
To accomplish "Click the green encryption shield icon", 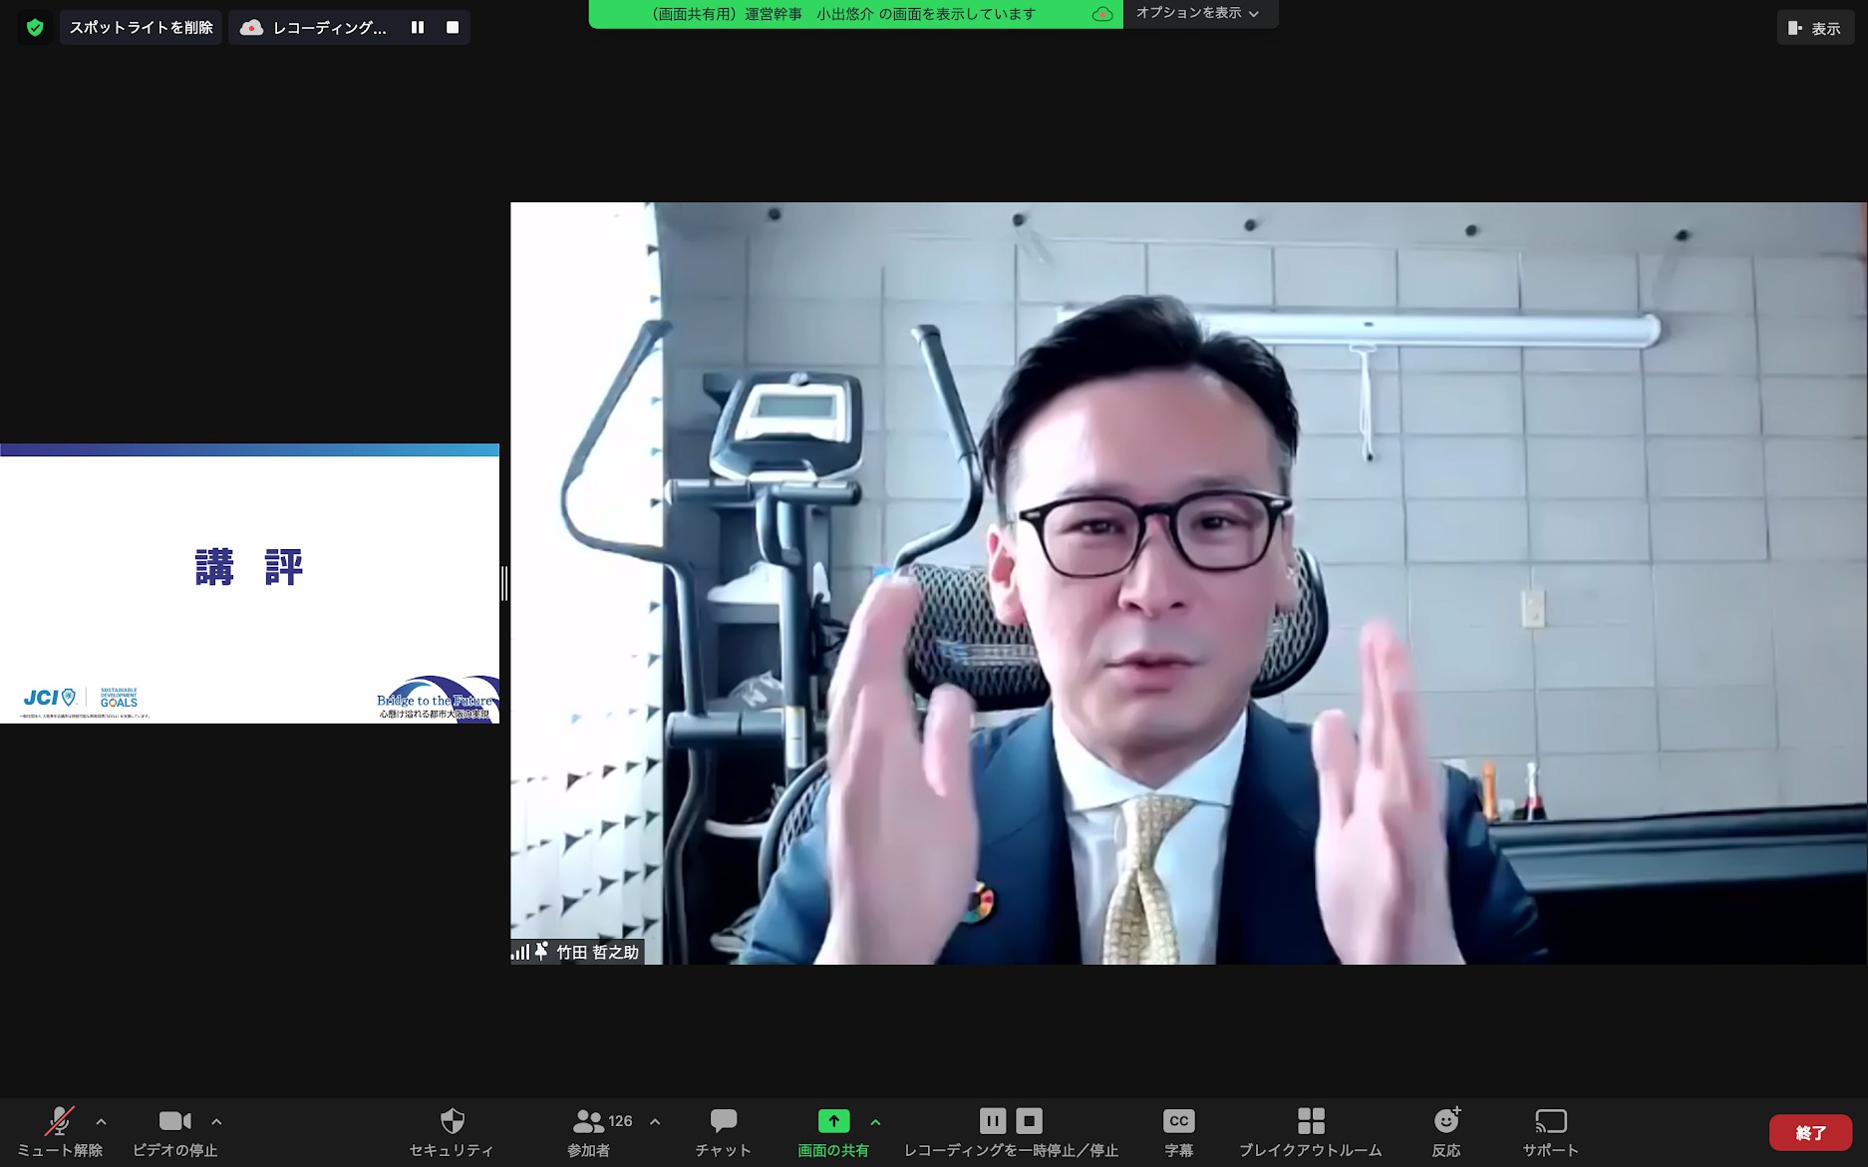I will click(x=35, y=28).
